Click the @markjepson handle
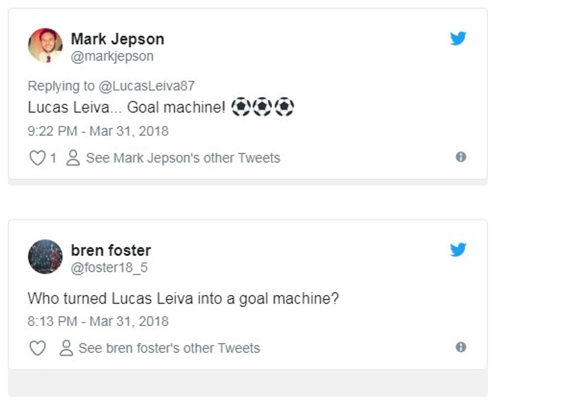The image size is (576, 413). (112, 56)
